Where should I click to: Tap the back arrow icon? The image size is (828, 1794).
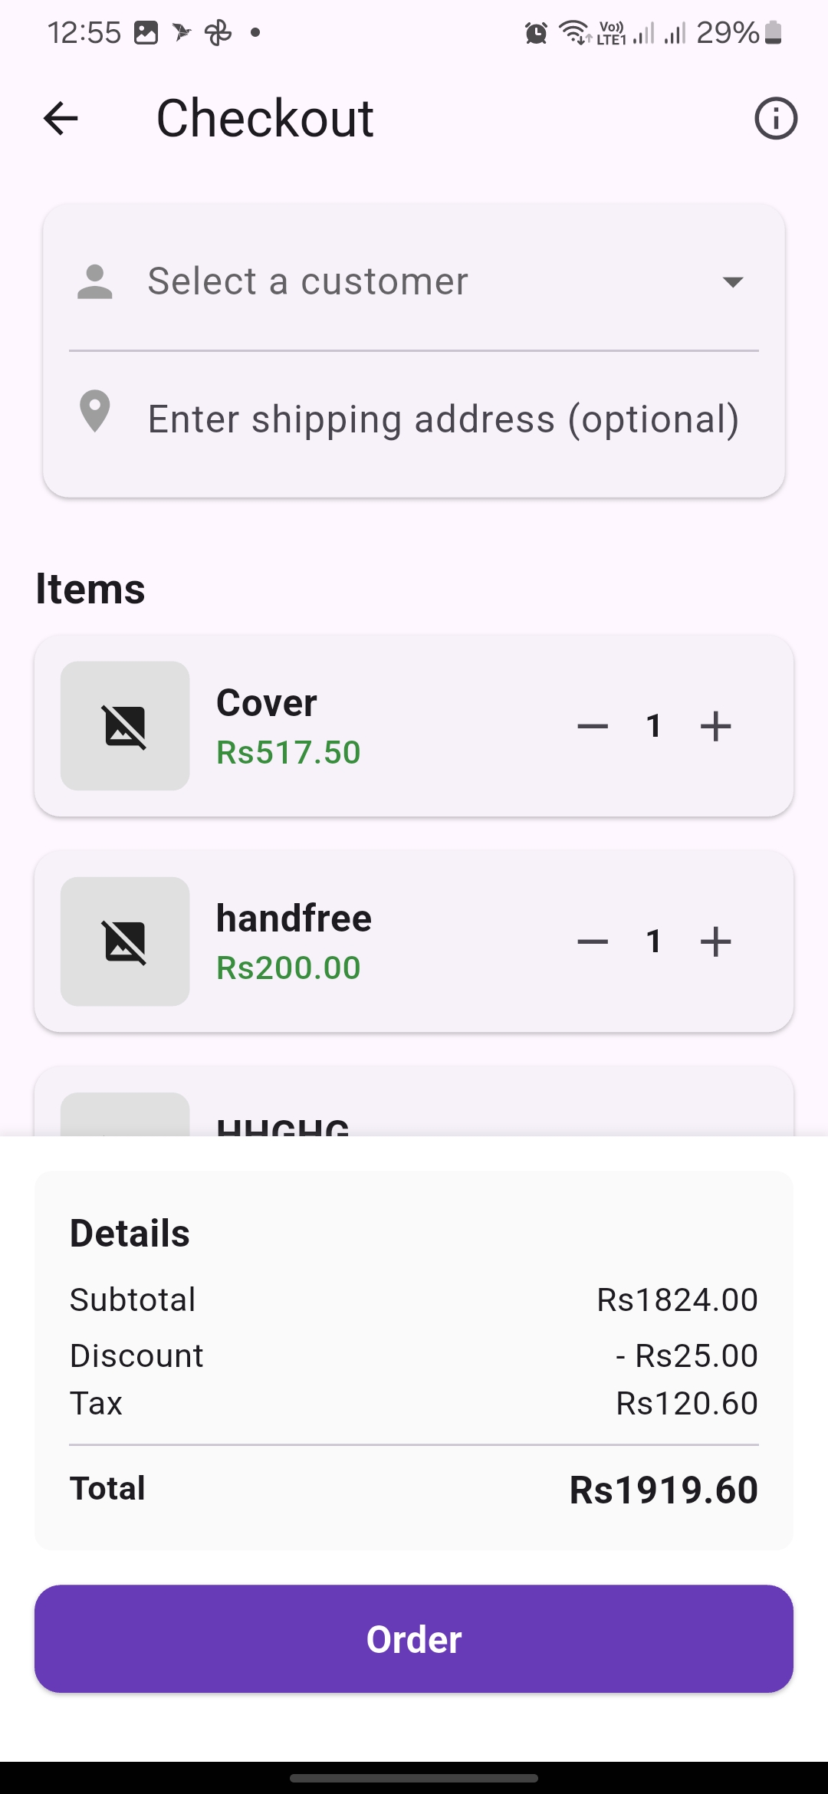pyautogui.click(x=61, y=119)
